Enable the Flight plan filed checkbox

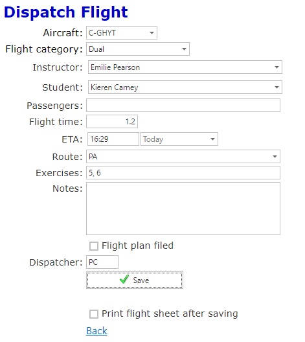point(94,246)
